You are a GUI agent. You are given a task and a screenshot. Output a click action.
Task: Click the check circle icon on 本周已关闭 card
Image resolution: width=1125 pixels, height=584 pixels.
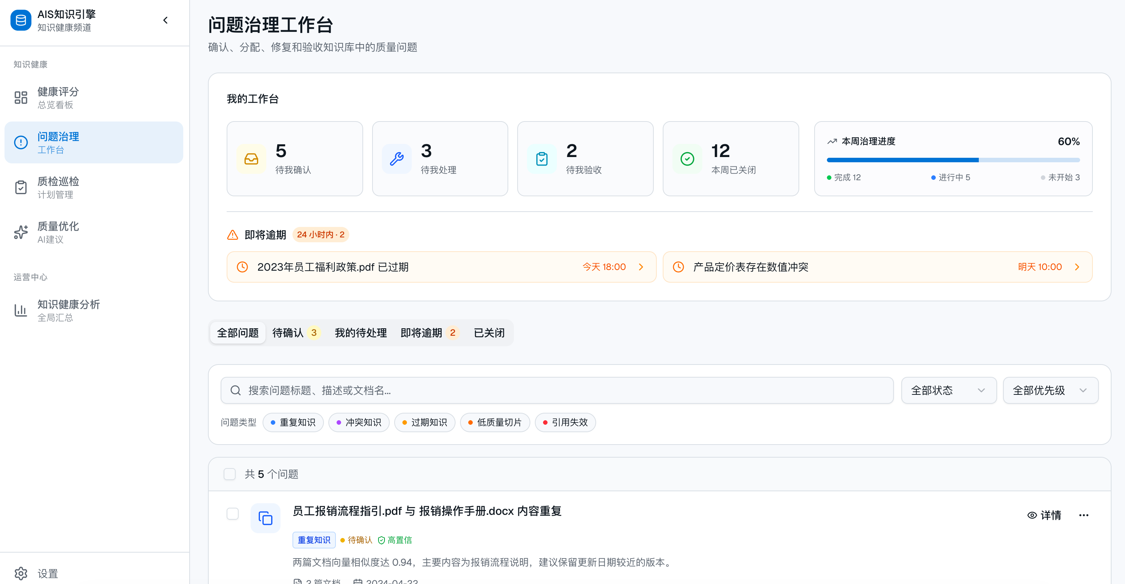[x=687, y=159]
